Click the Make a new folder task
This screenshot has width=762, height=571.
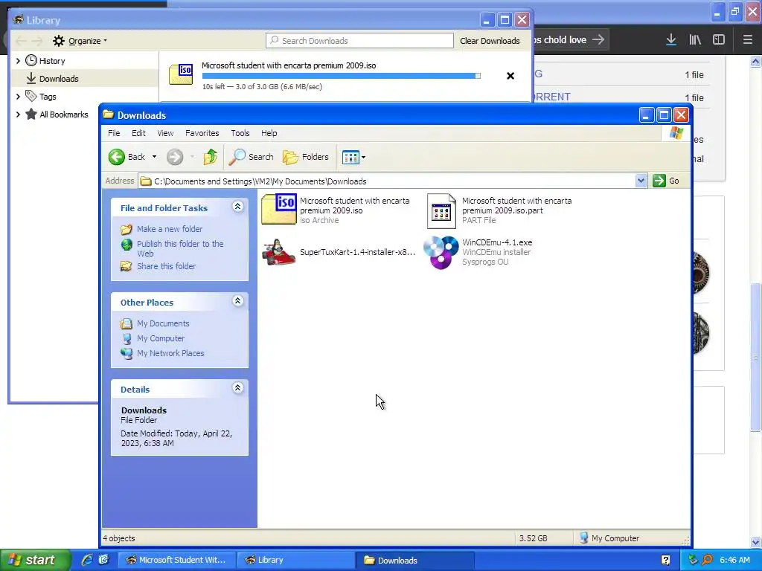pyautogui.click(x=169, y=229)
